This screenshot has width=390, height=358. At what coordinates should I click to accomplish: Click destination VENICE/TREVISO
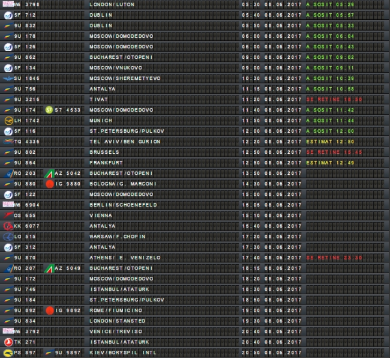[116, 332]
